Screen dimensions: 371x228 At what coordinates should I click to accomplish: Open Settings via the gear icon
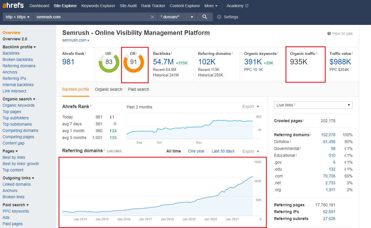click(219, 17)
